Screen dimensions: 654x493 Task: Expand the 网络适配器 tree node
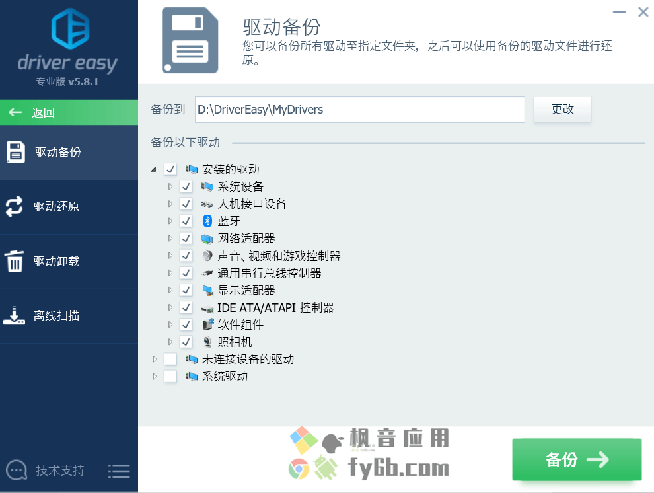[x=170, y=239]
